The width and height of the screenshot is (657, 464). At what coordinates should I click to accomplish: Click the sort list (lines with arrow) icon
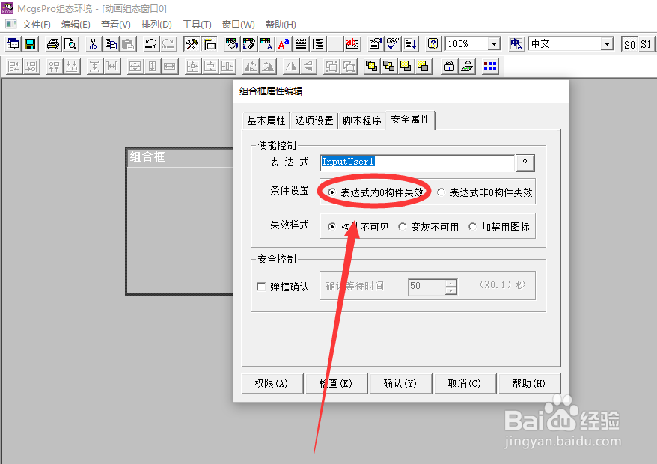click(410, 44)
